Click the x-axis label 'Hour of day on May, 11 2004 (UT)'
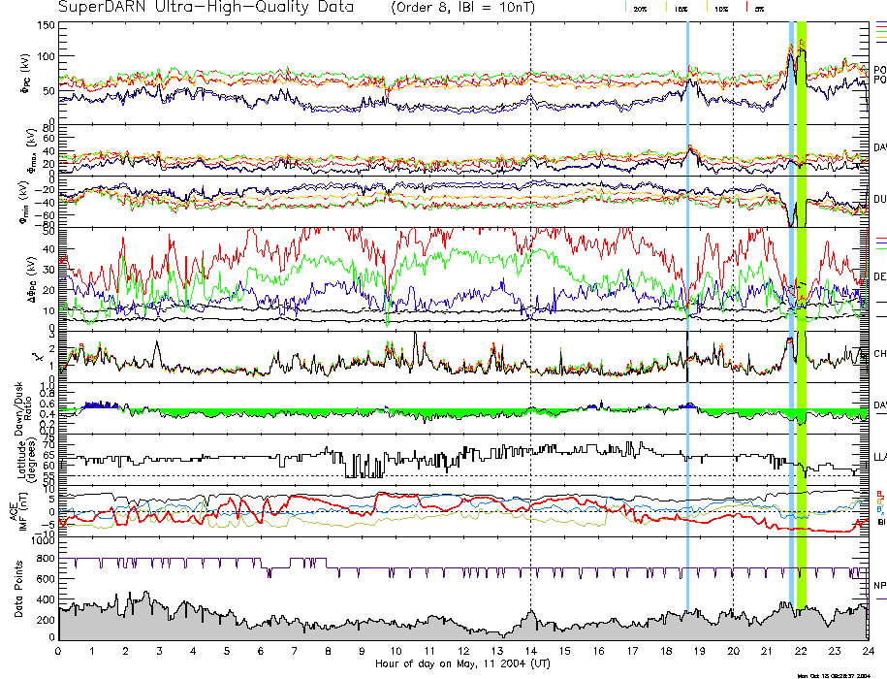The height and width of the screenshot is (679, 887). click(x=462, y=663)
